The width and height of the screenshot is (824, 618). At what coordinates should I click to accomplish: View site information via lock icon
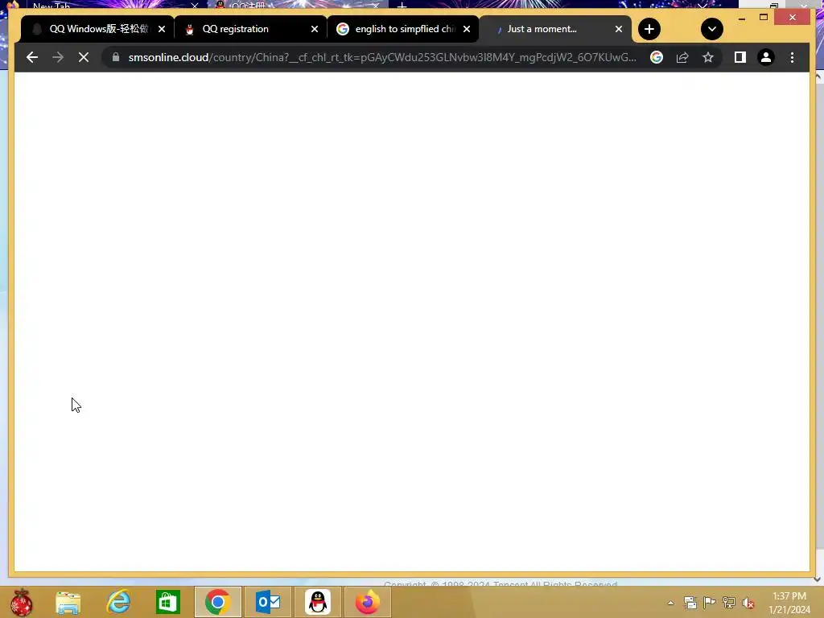(x=116, y=57)
